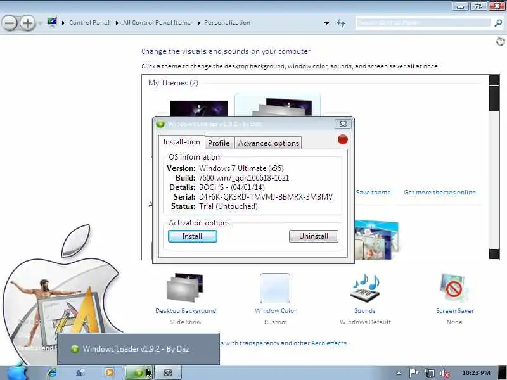Click the taskbar button right of Windows Loader
The height and width of the screenshot is (380, 507).
click(168, 372)
